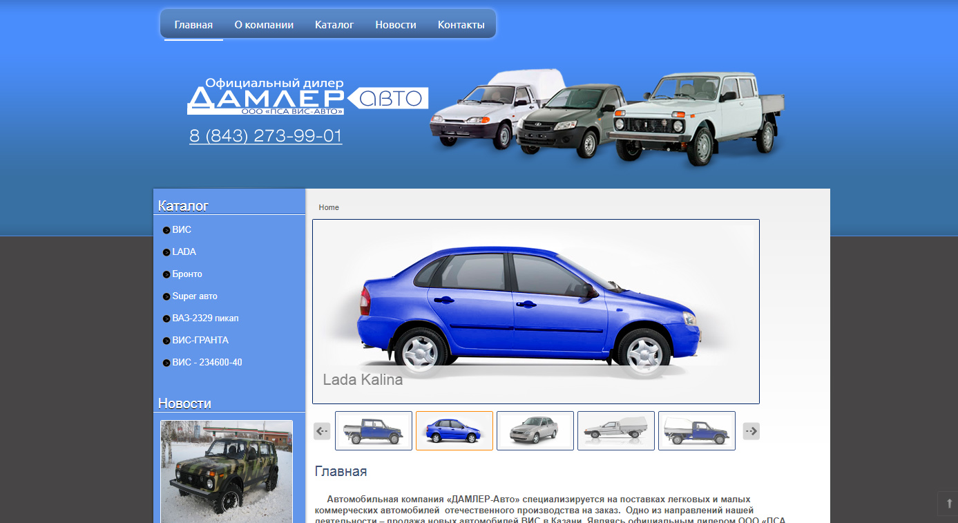Select blue Lada Kalina thumbnail
Viewport: 958px width, 523px height.
(454, 431)
